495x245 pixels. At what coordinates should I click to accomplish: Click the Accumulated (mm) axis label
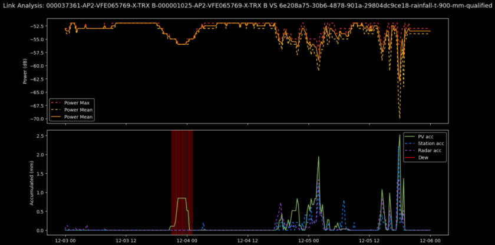32,183
